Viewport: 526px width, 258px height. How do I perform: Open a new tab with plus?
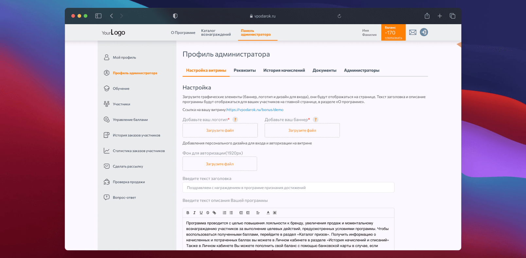pyautogui.click(x=440, y=16)
